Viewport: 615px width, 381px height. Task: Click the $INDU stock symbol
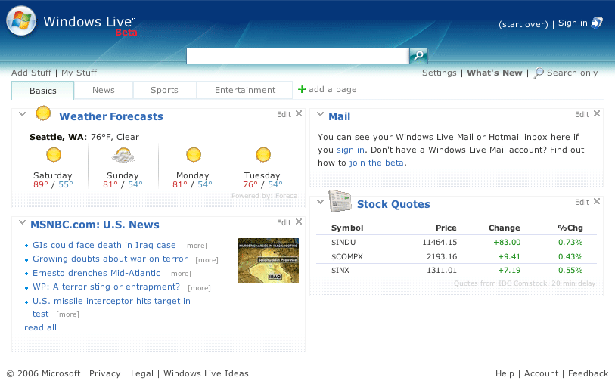tap(343, 242)
